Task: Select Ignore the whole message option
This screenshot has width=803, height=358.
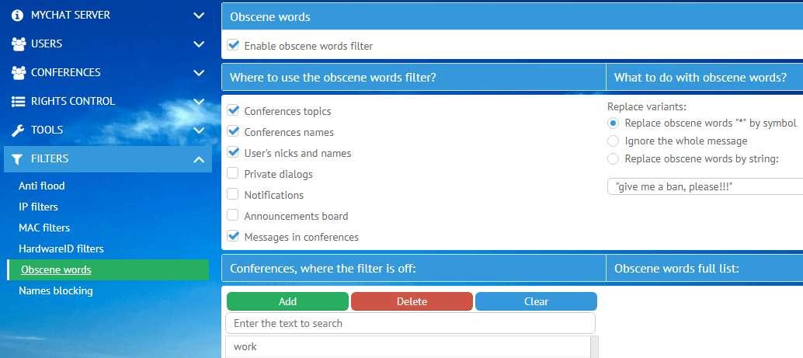Action: (x=614, y=141)
